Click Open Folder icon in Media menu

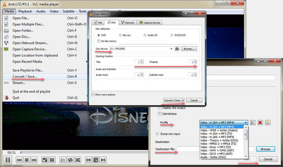(x=6, y=30)
